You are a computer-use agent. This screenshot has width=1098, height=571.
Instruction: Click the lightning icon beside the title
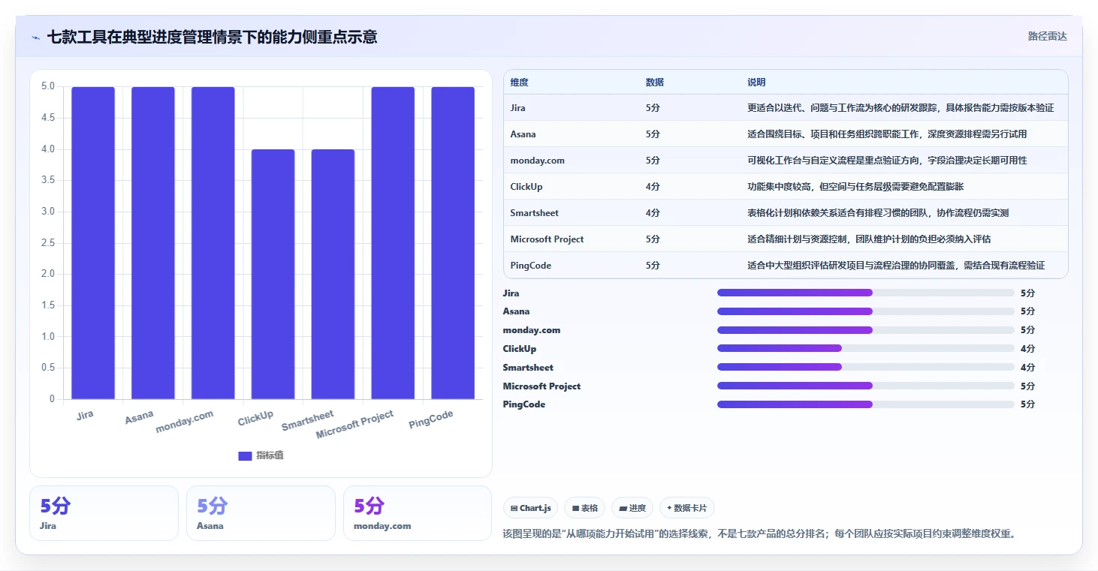36,37
